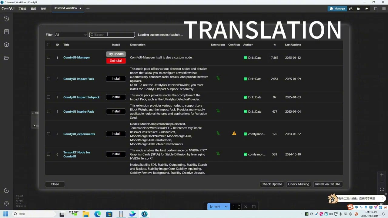
Task: Tick the select-all checkbox in table header
Action: 48,45
